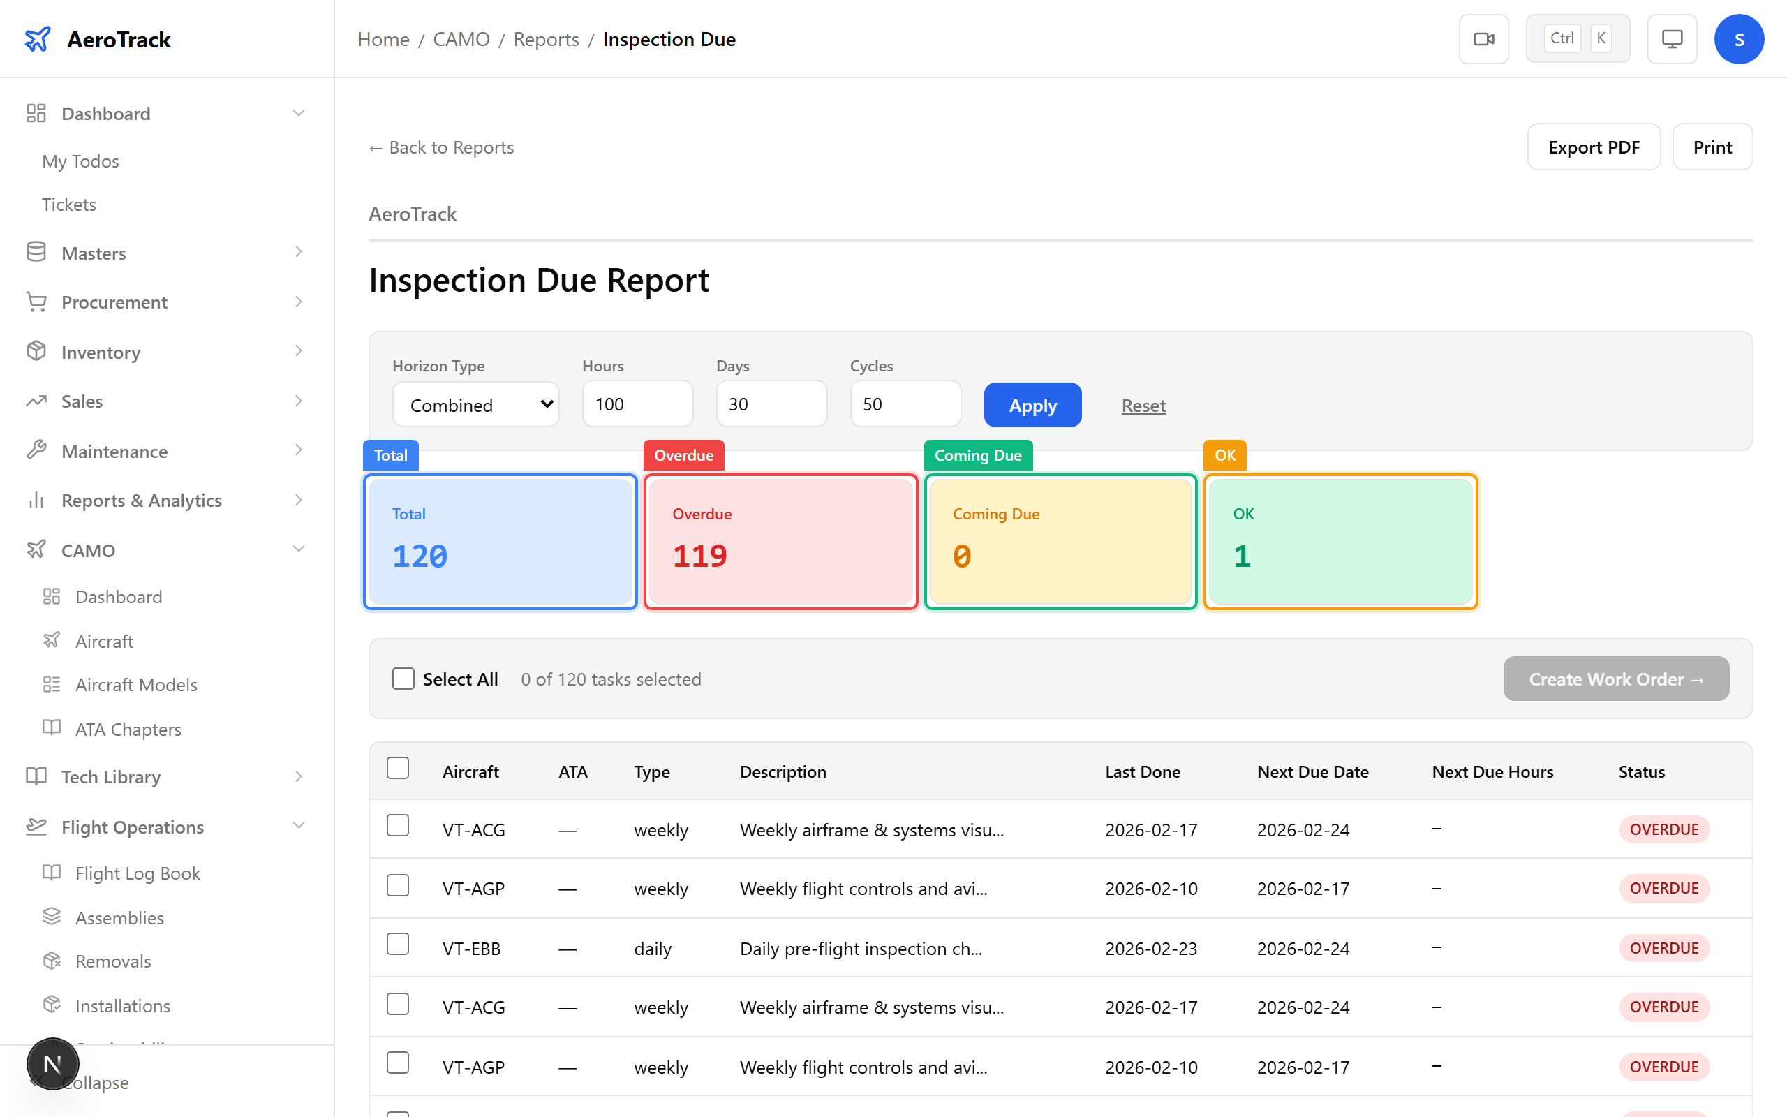Viewport: 1787px width, 1117px height.
Task: Check the Select All checkbox
Action: [403, 678]
